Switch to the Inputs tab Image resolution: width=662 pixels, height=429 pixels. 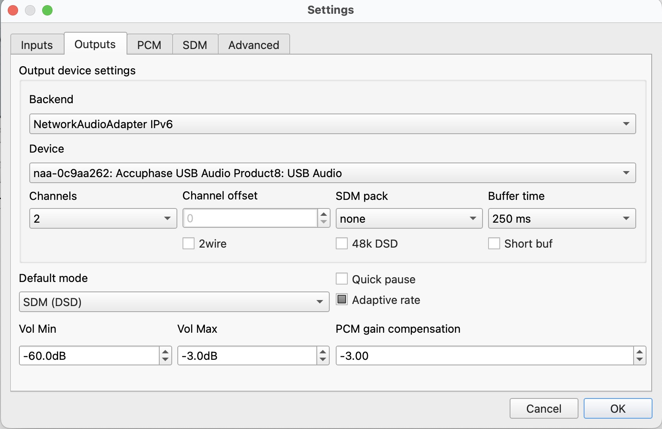(37, 45)
